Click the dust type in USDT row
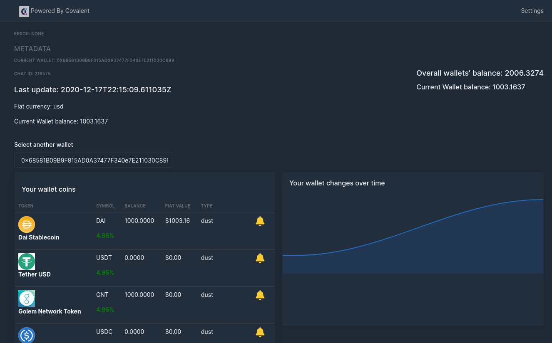This screenshot has width=552, height=343. coord(207,258)
